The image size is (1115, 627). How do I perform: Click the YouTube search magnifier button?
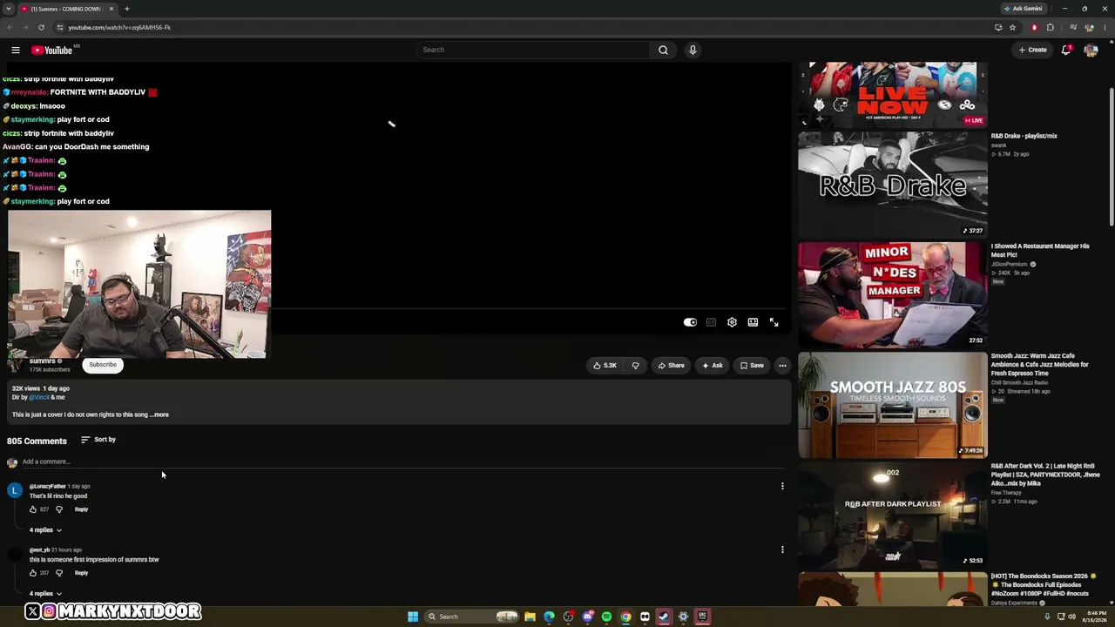pyautogui.click(x=663, y=50)
